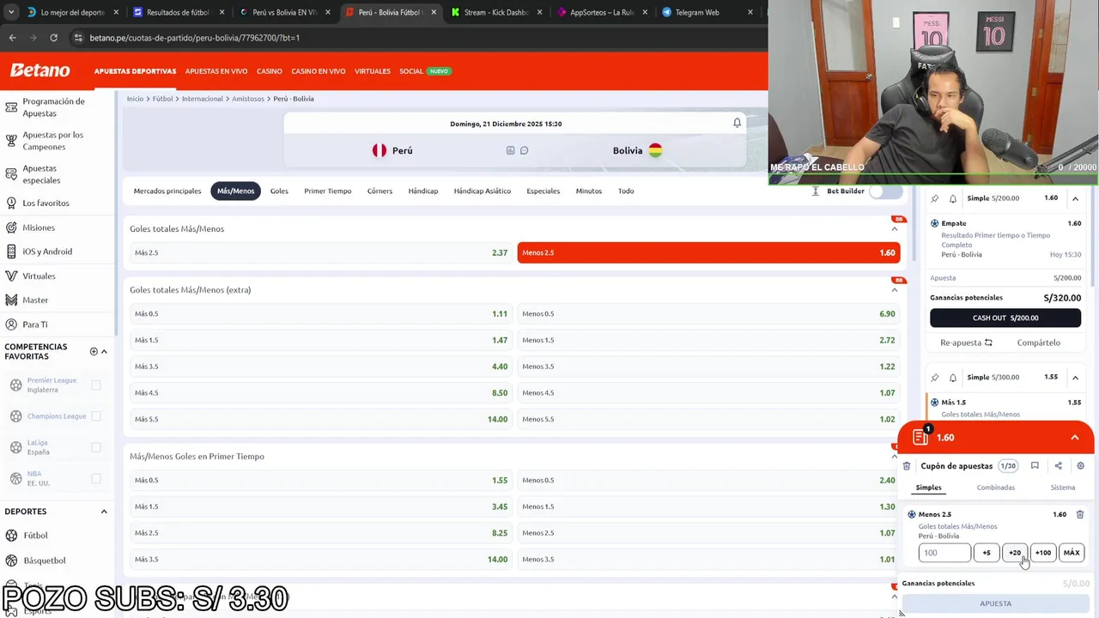Check the Champions League favorite checkbox
The image size is (1099, 618).
96,416
